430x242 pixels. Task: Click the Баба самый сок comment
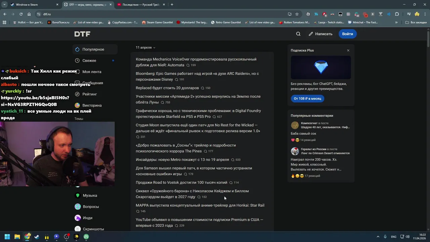(x=303, y=133)
